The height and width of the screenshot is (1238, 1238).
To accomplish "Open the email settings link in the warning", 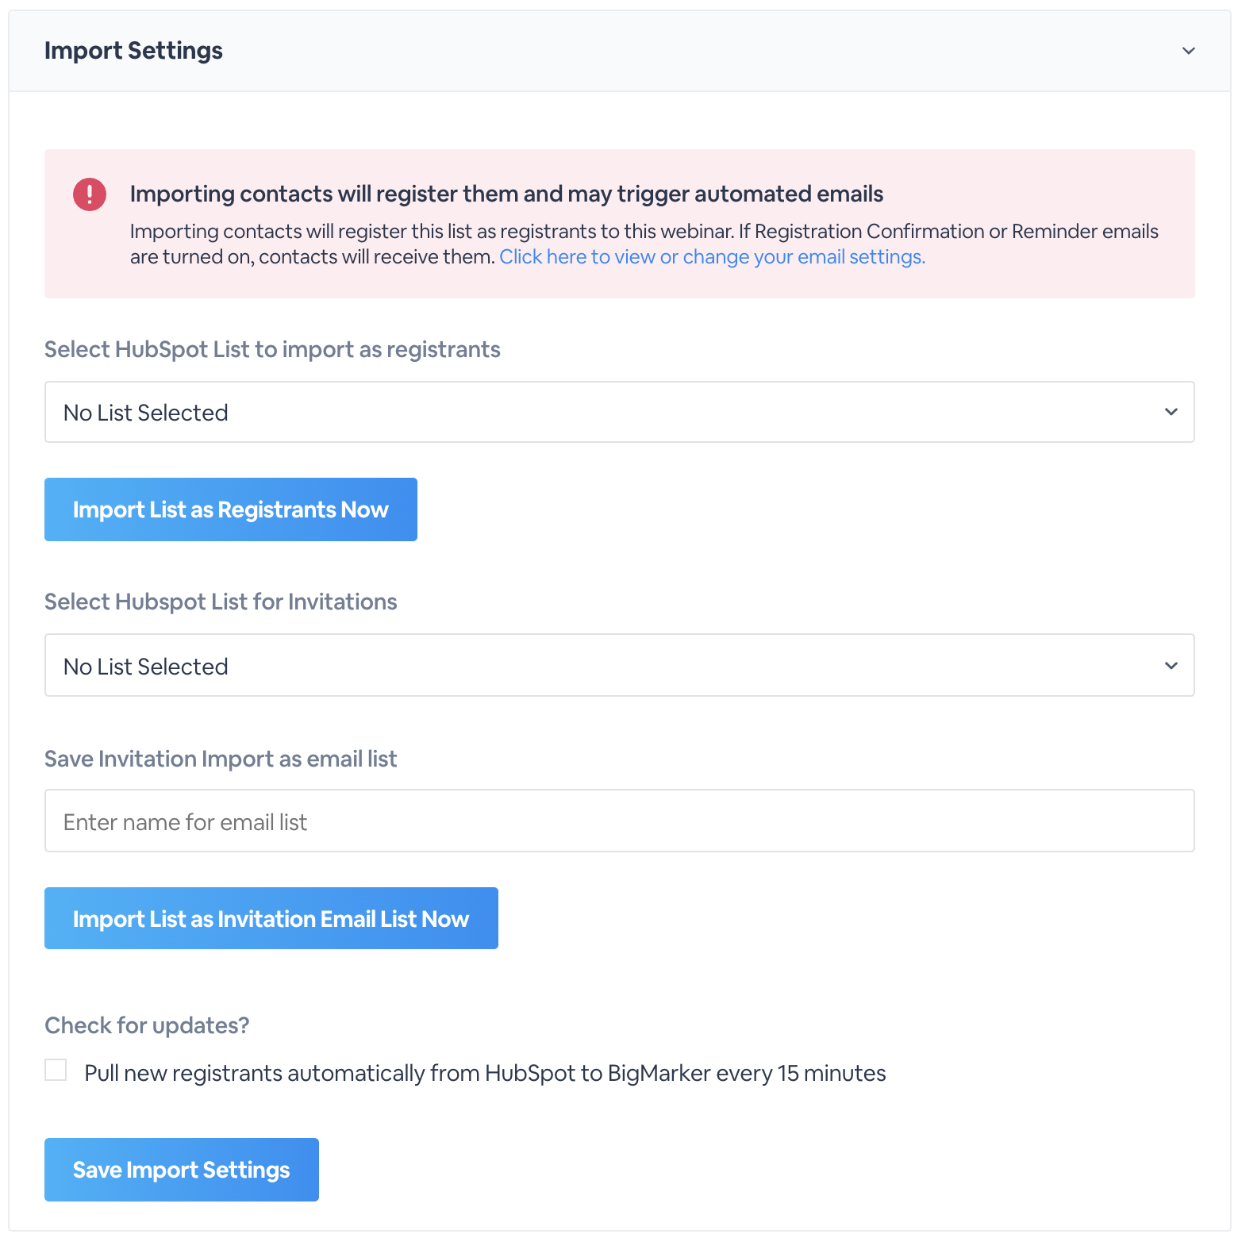I will point(712,257).
